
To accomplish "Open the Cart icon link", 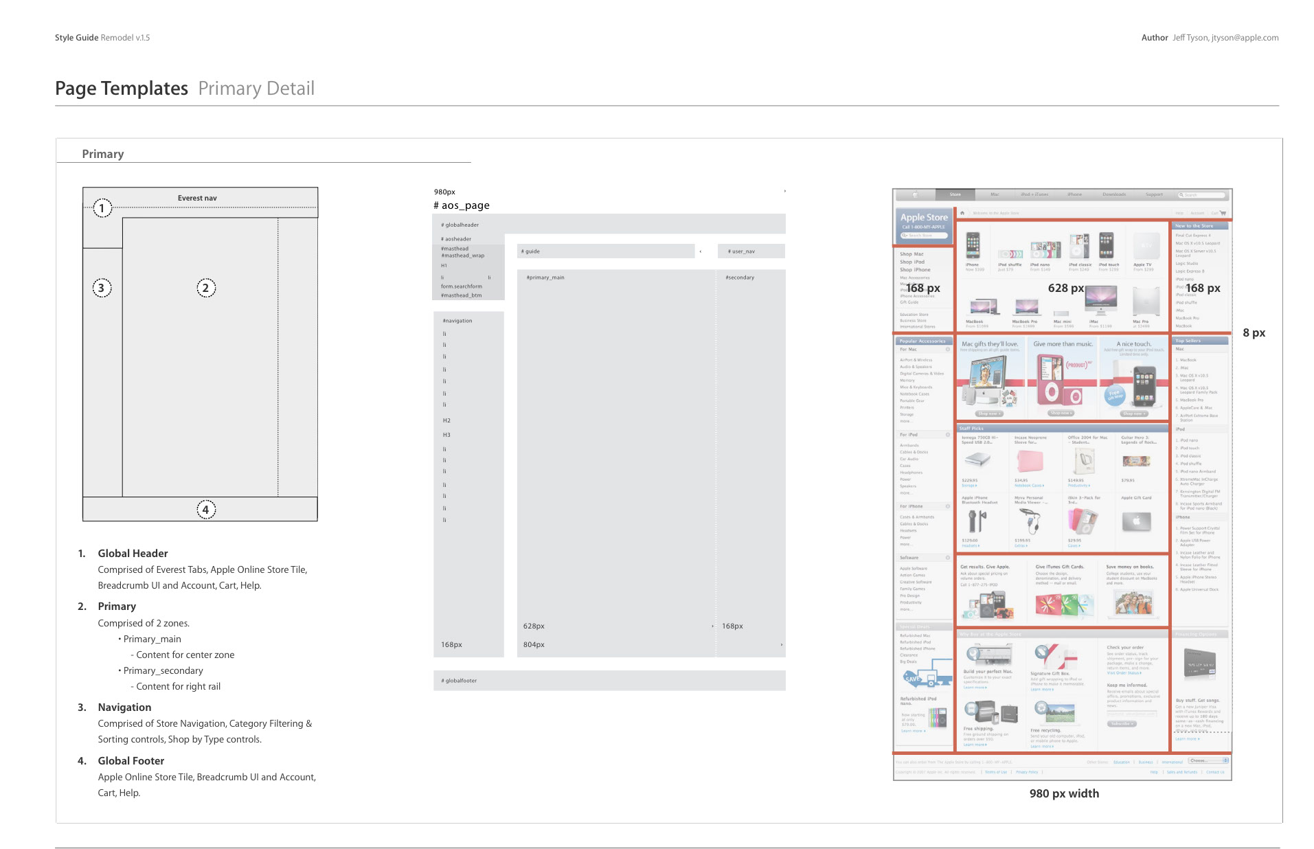I will tap(1223, 213).
